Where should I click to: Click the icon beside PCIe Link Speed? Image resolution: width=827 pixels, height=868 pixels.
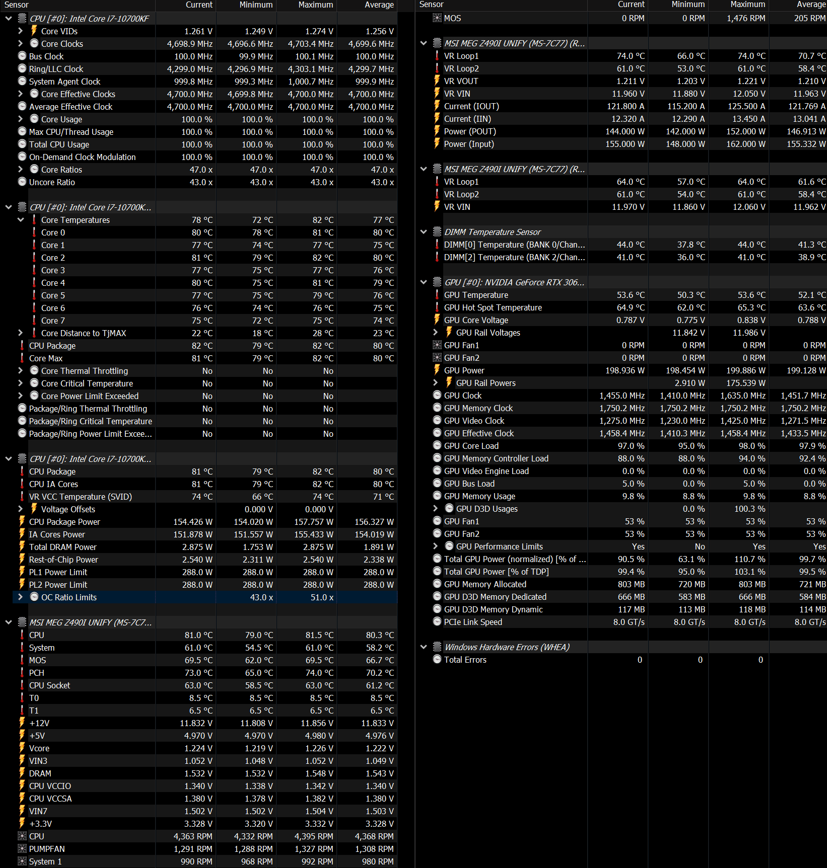437,621
